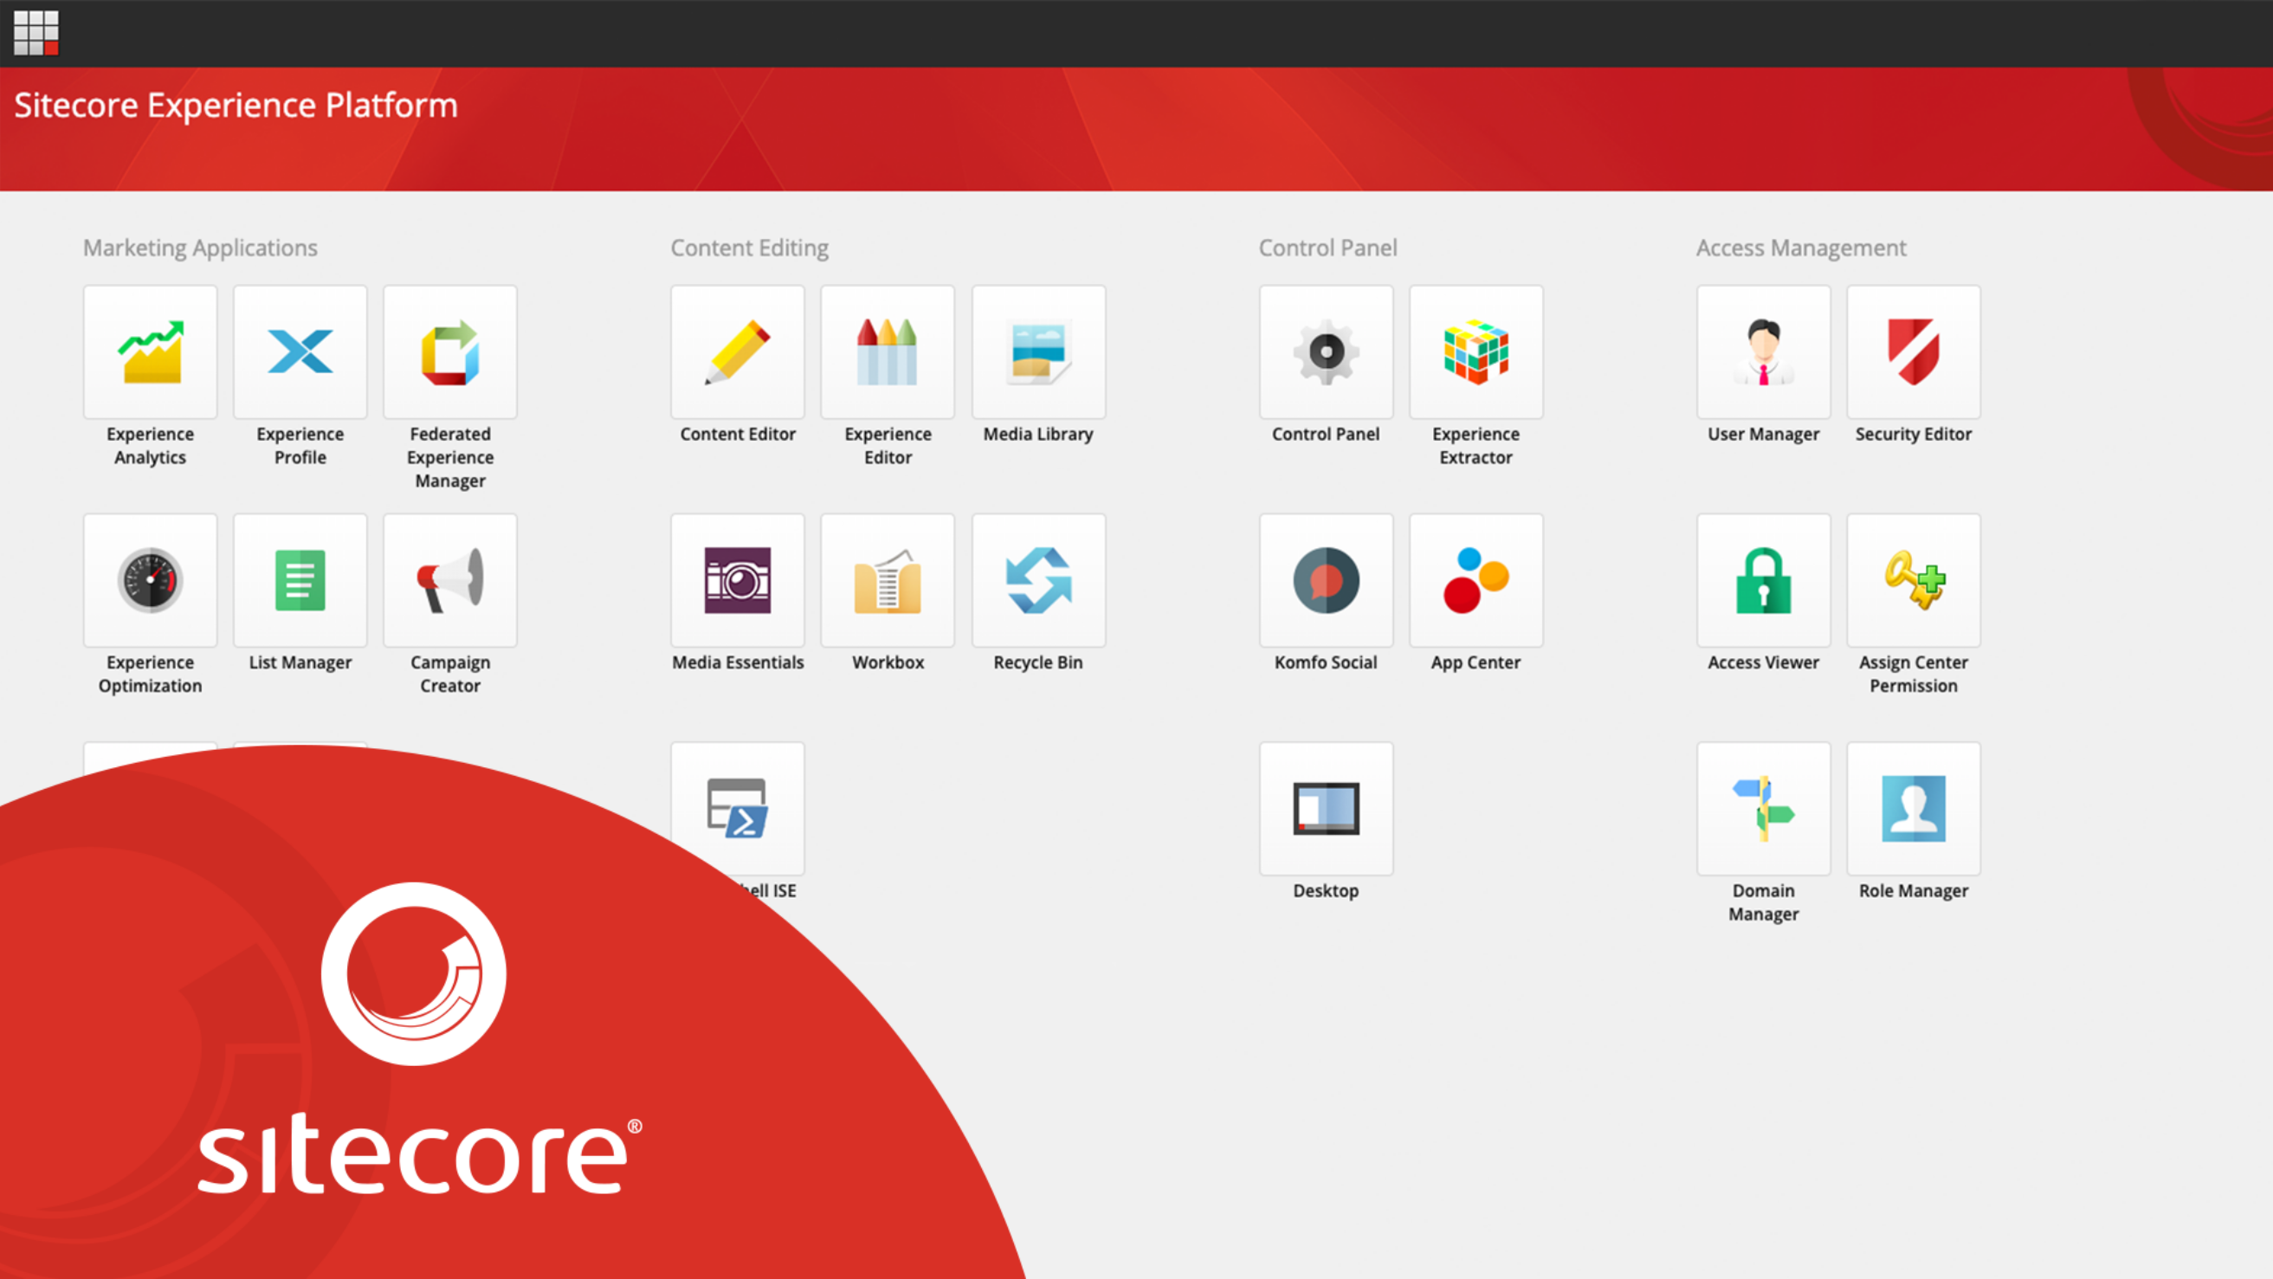Open Campaign Creator megaphone icon
Image resolution: width=2273 pixels, height=1279 pixels.
[450, 581]
